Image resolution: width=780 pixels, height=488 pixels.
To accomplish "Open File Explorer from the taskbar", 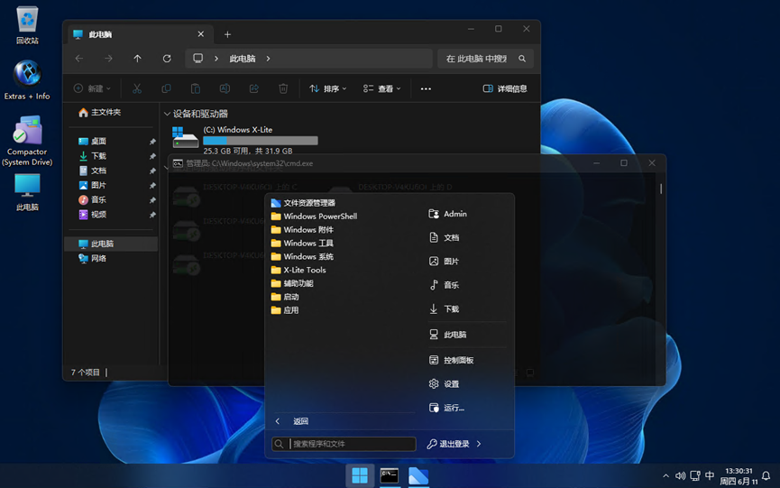I will (418, 475).
